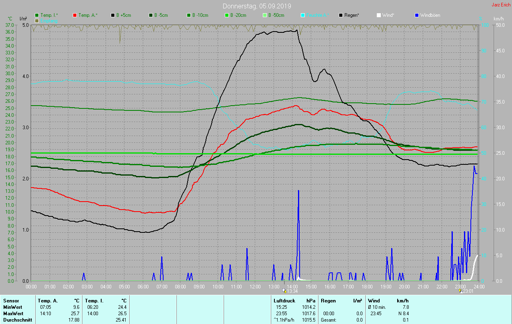Click the 03:00 label on the time axis

(x=87, y=286)
